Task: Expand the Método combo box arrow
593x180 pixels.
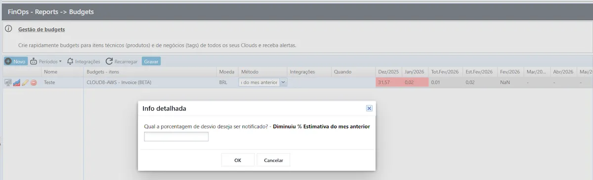Action: point(283,83)
